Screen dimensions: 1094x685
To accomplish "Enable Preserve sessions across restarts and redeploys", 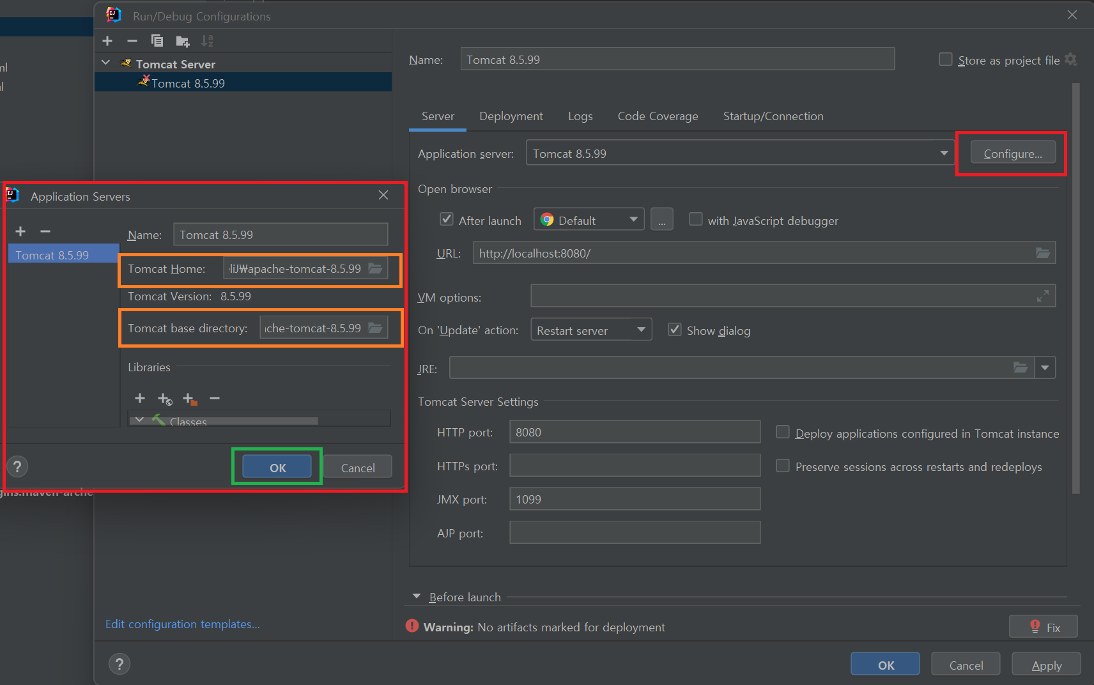I will coord(783,465).
